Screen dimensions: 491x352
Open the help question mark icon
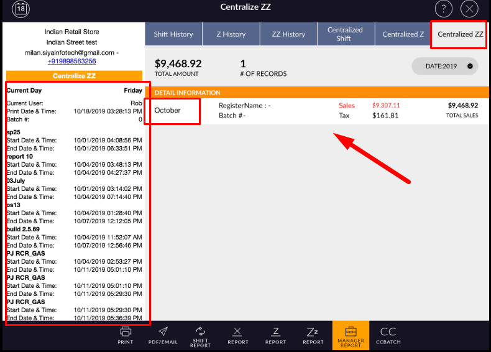(443, 9)
